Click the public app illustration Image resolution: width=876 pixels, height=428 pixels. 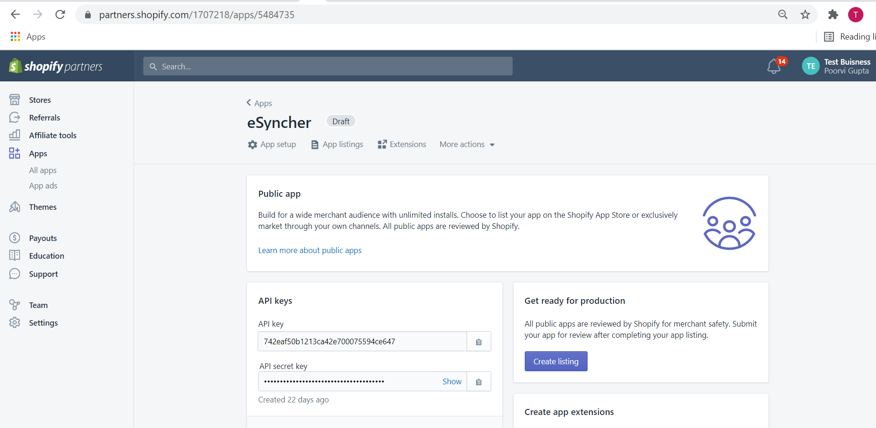coord(729,223)
